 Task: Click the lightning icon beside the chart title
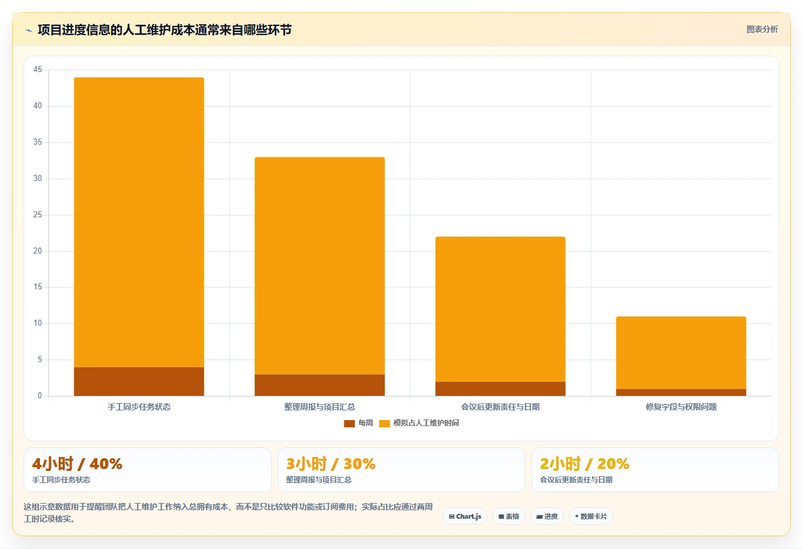tap(28, 30)
